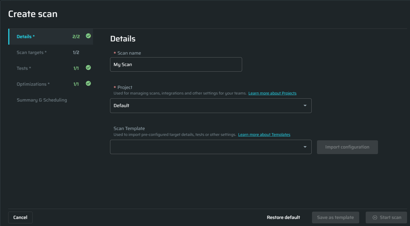The height and width of the screenshot is (226, 410).
Task: Click the checkmark icon next to Optimizations
Action: tap(88, 84)
